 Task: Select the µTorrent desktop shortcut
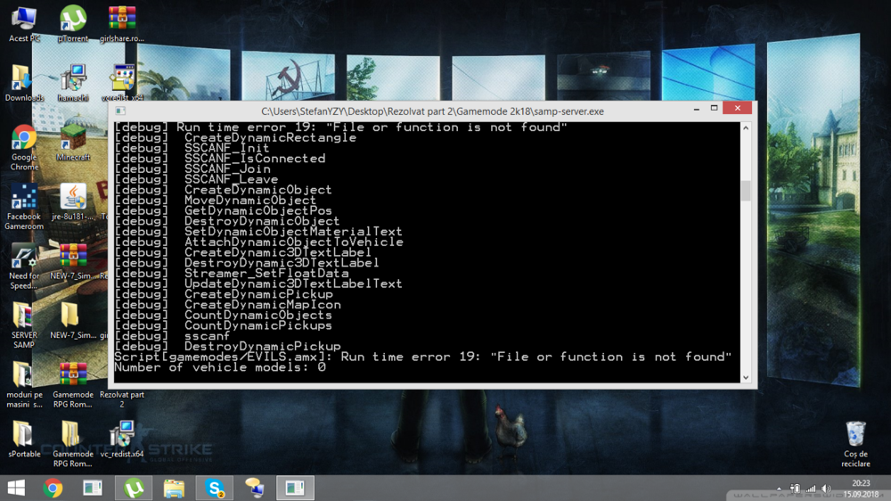73,24
